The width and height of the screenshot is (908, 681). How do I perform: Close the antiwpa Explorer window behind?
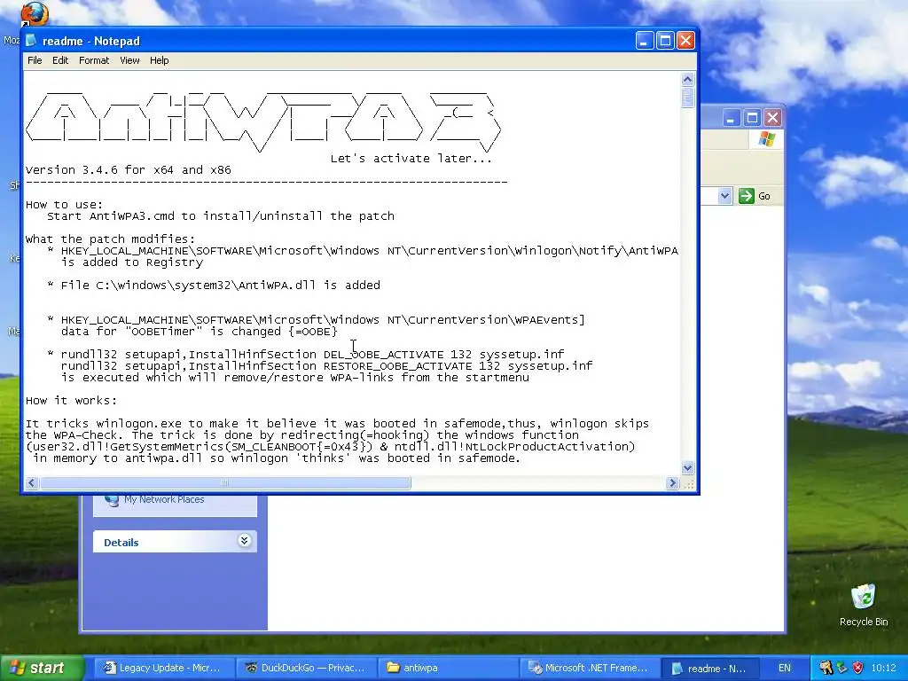click(x=772, y=118)
